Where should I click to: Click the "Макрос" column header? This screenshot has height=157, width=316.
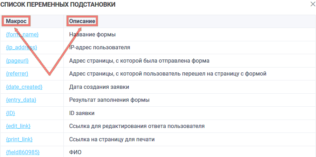(x=16, y=21)
